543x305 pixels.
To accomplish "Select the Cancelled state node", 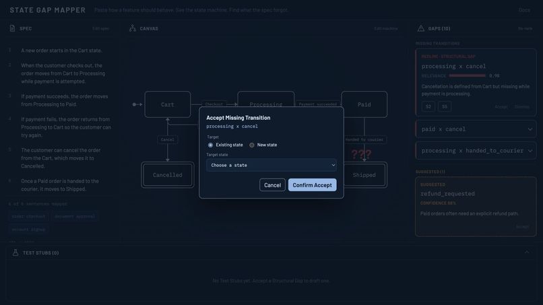I will pyautogui.click(x=168, y=175).
